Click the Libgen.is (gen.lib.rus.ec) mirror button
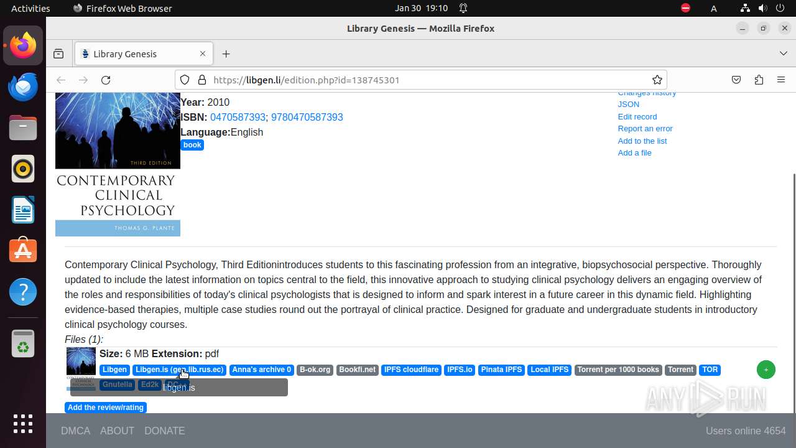 pos(179,370)
